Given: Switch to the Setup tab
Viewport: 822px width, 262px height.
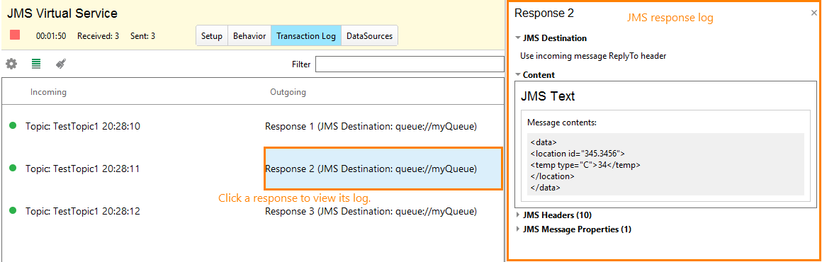Looking at the screenshot, I should click(212, 36).
